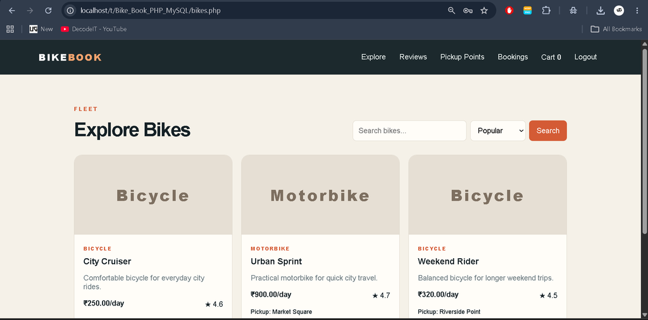648x320 pixels.
Task: Open the Bookings nav link
Action: pyautogui.click(x=513, y=57)
